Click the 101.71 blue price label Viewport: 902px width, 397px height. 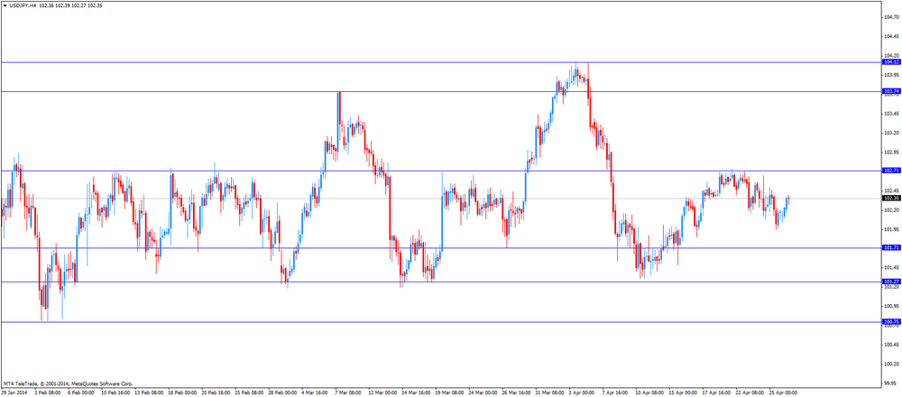pyautogui.click(x=892, y=247)
